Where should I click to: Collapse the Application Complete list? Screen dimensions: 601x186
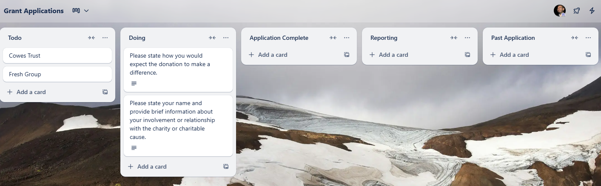pyautogui.click(x=333, y=38)
